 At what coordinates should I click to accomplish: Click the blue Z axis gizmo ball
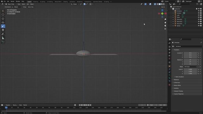162,10
